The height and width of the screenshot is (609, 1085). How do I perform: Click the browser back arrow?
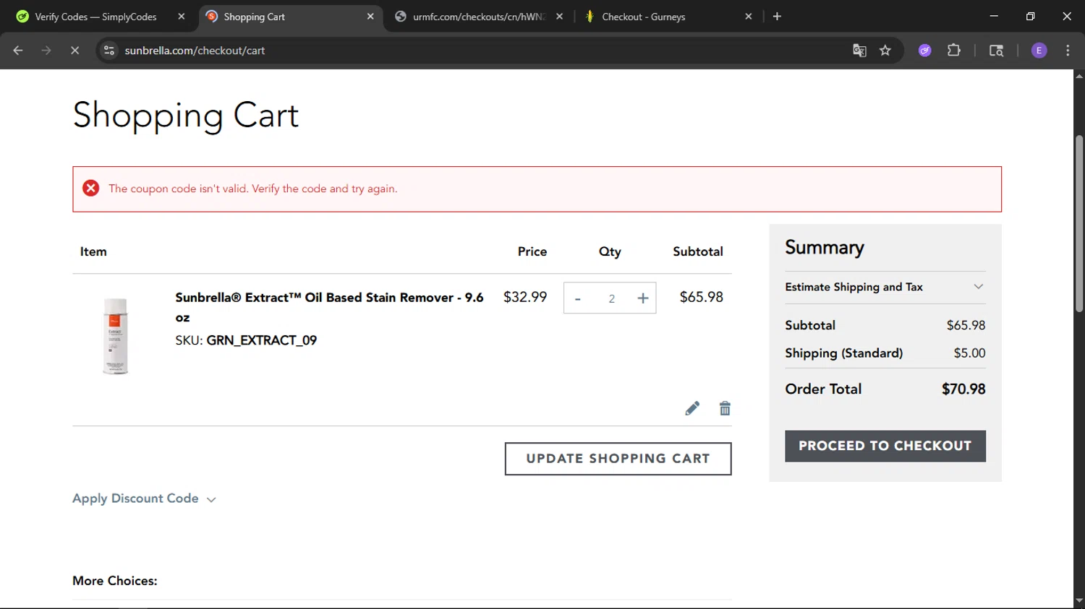pos(18,51)
